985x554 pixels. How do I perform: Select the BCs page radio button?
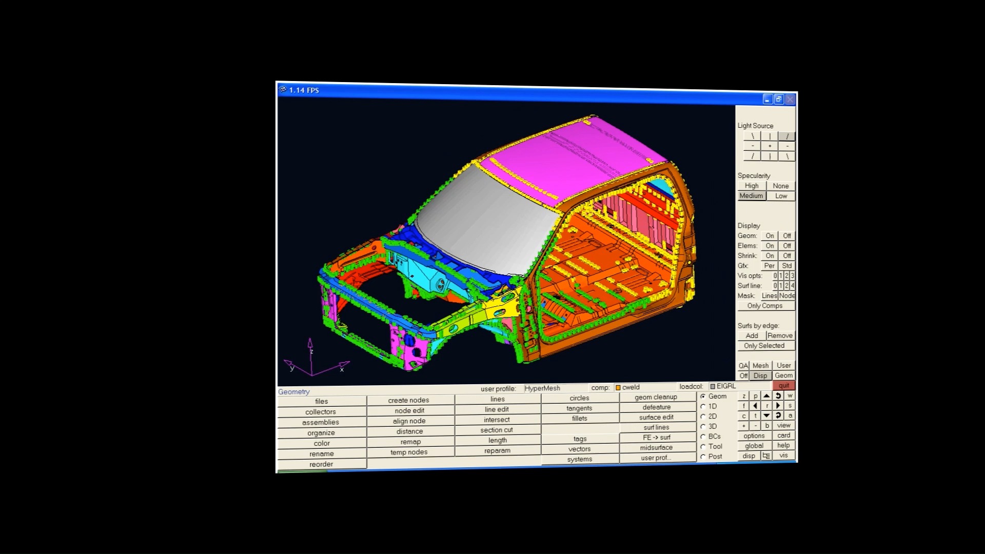coord(703,437)
